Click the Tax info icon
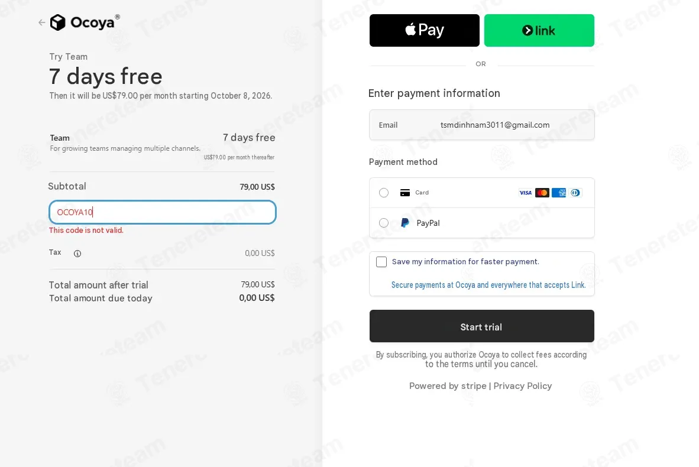Image resolution: width=699 pixels, height=467 pixels. [x=77, y=254]
